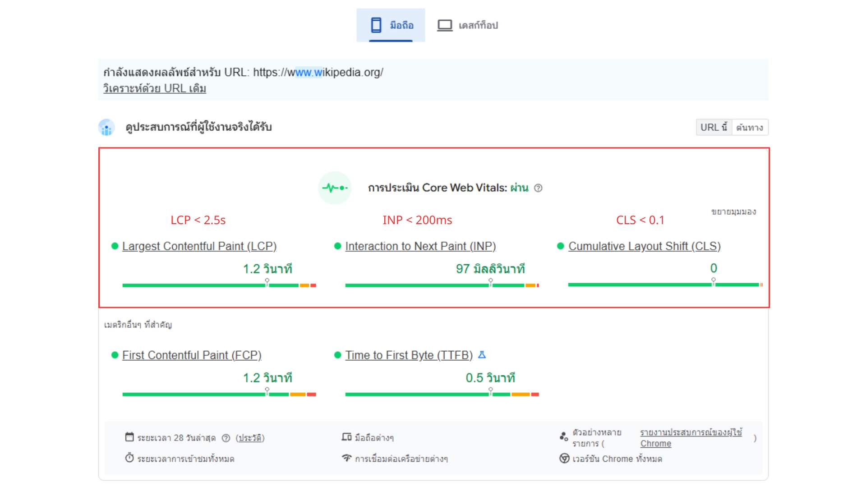The width and height of the screenshot is (866, 487).
Task: Open the Chrome user experience report link
Action: tap(691, 438)
